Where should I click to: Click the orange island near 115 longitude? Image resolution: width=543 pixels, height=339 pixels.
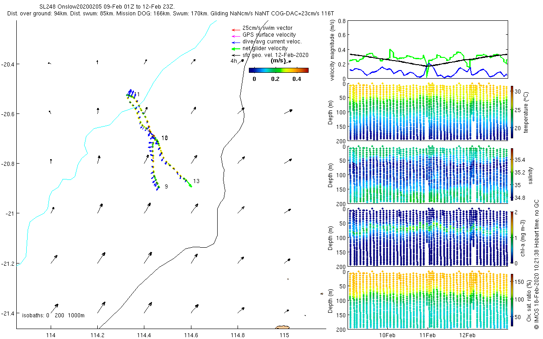282,327
